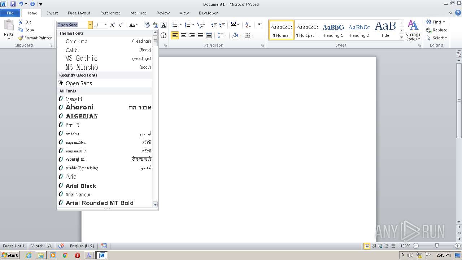Click the Zoom Out minus button
Image resolution: width=462 pixels, height=260 pixels.
point(415,246)
